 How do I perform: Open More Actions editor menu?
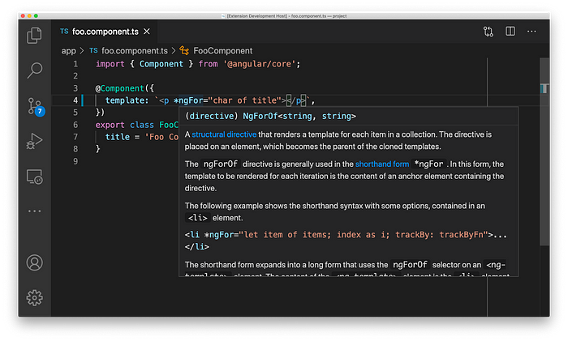click(531, 32)
